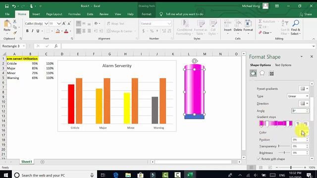Image resolution: width=317 pixels, height=178 pixels.
Task: Adjust the Brightness slider
Action: [284, 153]
